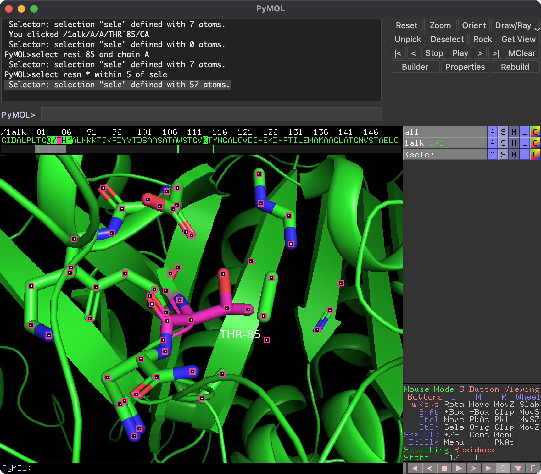Open the Label (L) menu for 1alk
The height and width of the screenshot is (474, 541).
(524, 143)
